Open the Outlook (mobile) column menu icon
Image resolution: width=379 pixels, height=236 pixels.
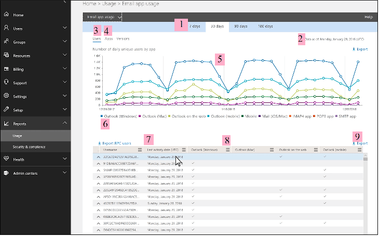[x=359, y=150]
